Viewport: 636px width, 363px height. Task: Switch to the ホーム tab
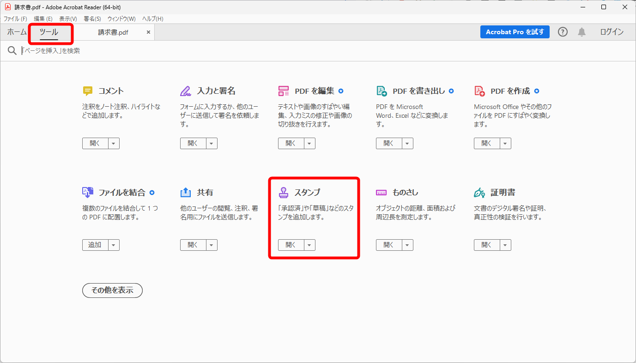[x=17, y=32]
